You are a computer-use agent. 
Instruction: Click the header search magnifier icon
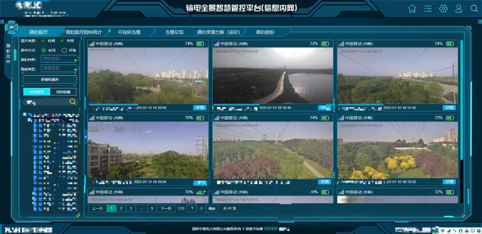click(474, 8)
